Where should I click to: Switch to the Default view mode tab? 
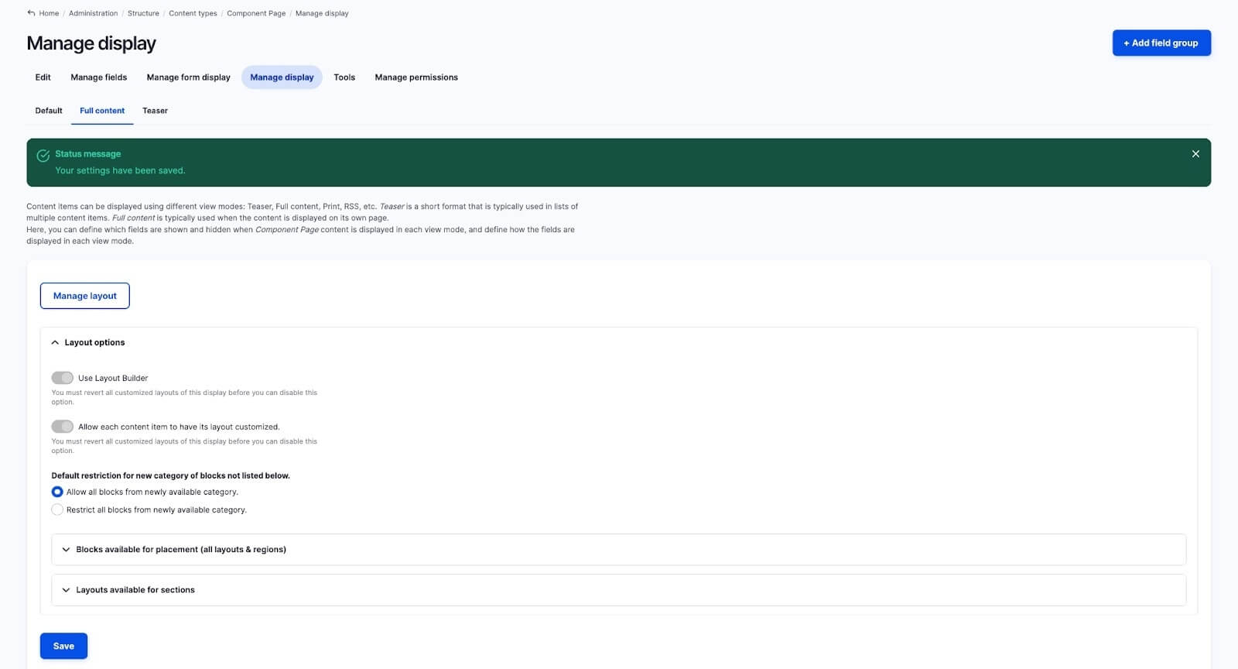pos(49,111)
